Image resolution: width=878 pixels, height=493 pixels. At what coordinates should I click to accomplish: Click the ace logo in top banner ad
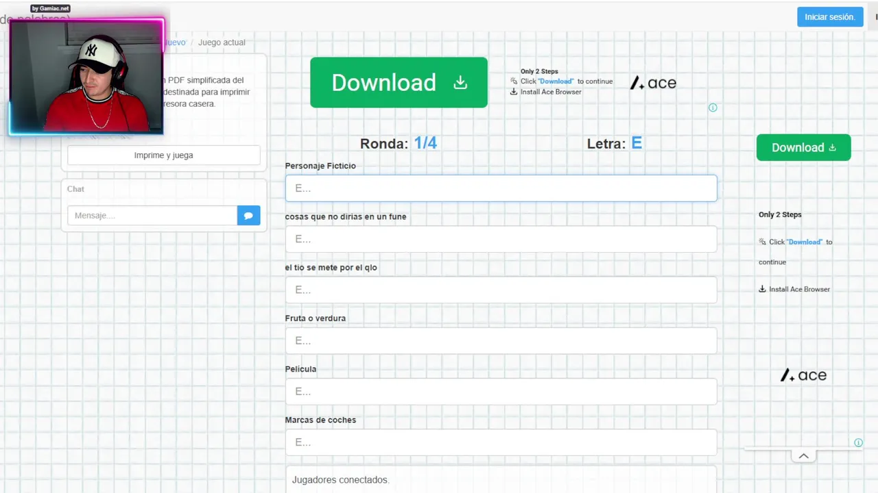tap(653, 83)
